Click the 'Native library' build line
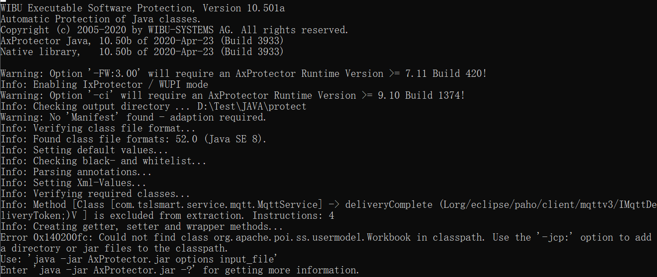657x277 pixels. tap(142, 52)
